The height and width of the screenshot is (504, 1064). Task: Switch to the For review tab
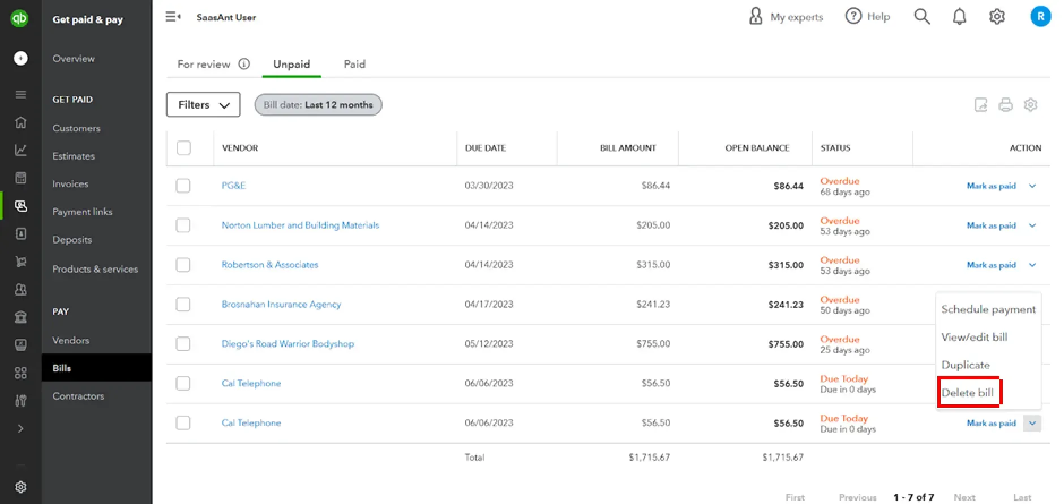point(203,64)
